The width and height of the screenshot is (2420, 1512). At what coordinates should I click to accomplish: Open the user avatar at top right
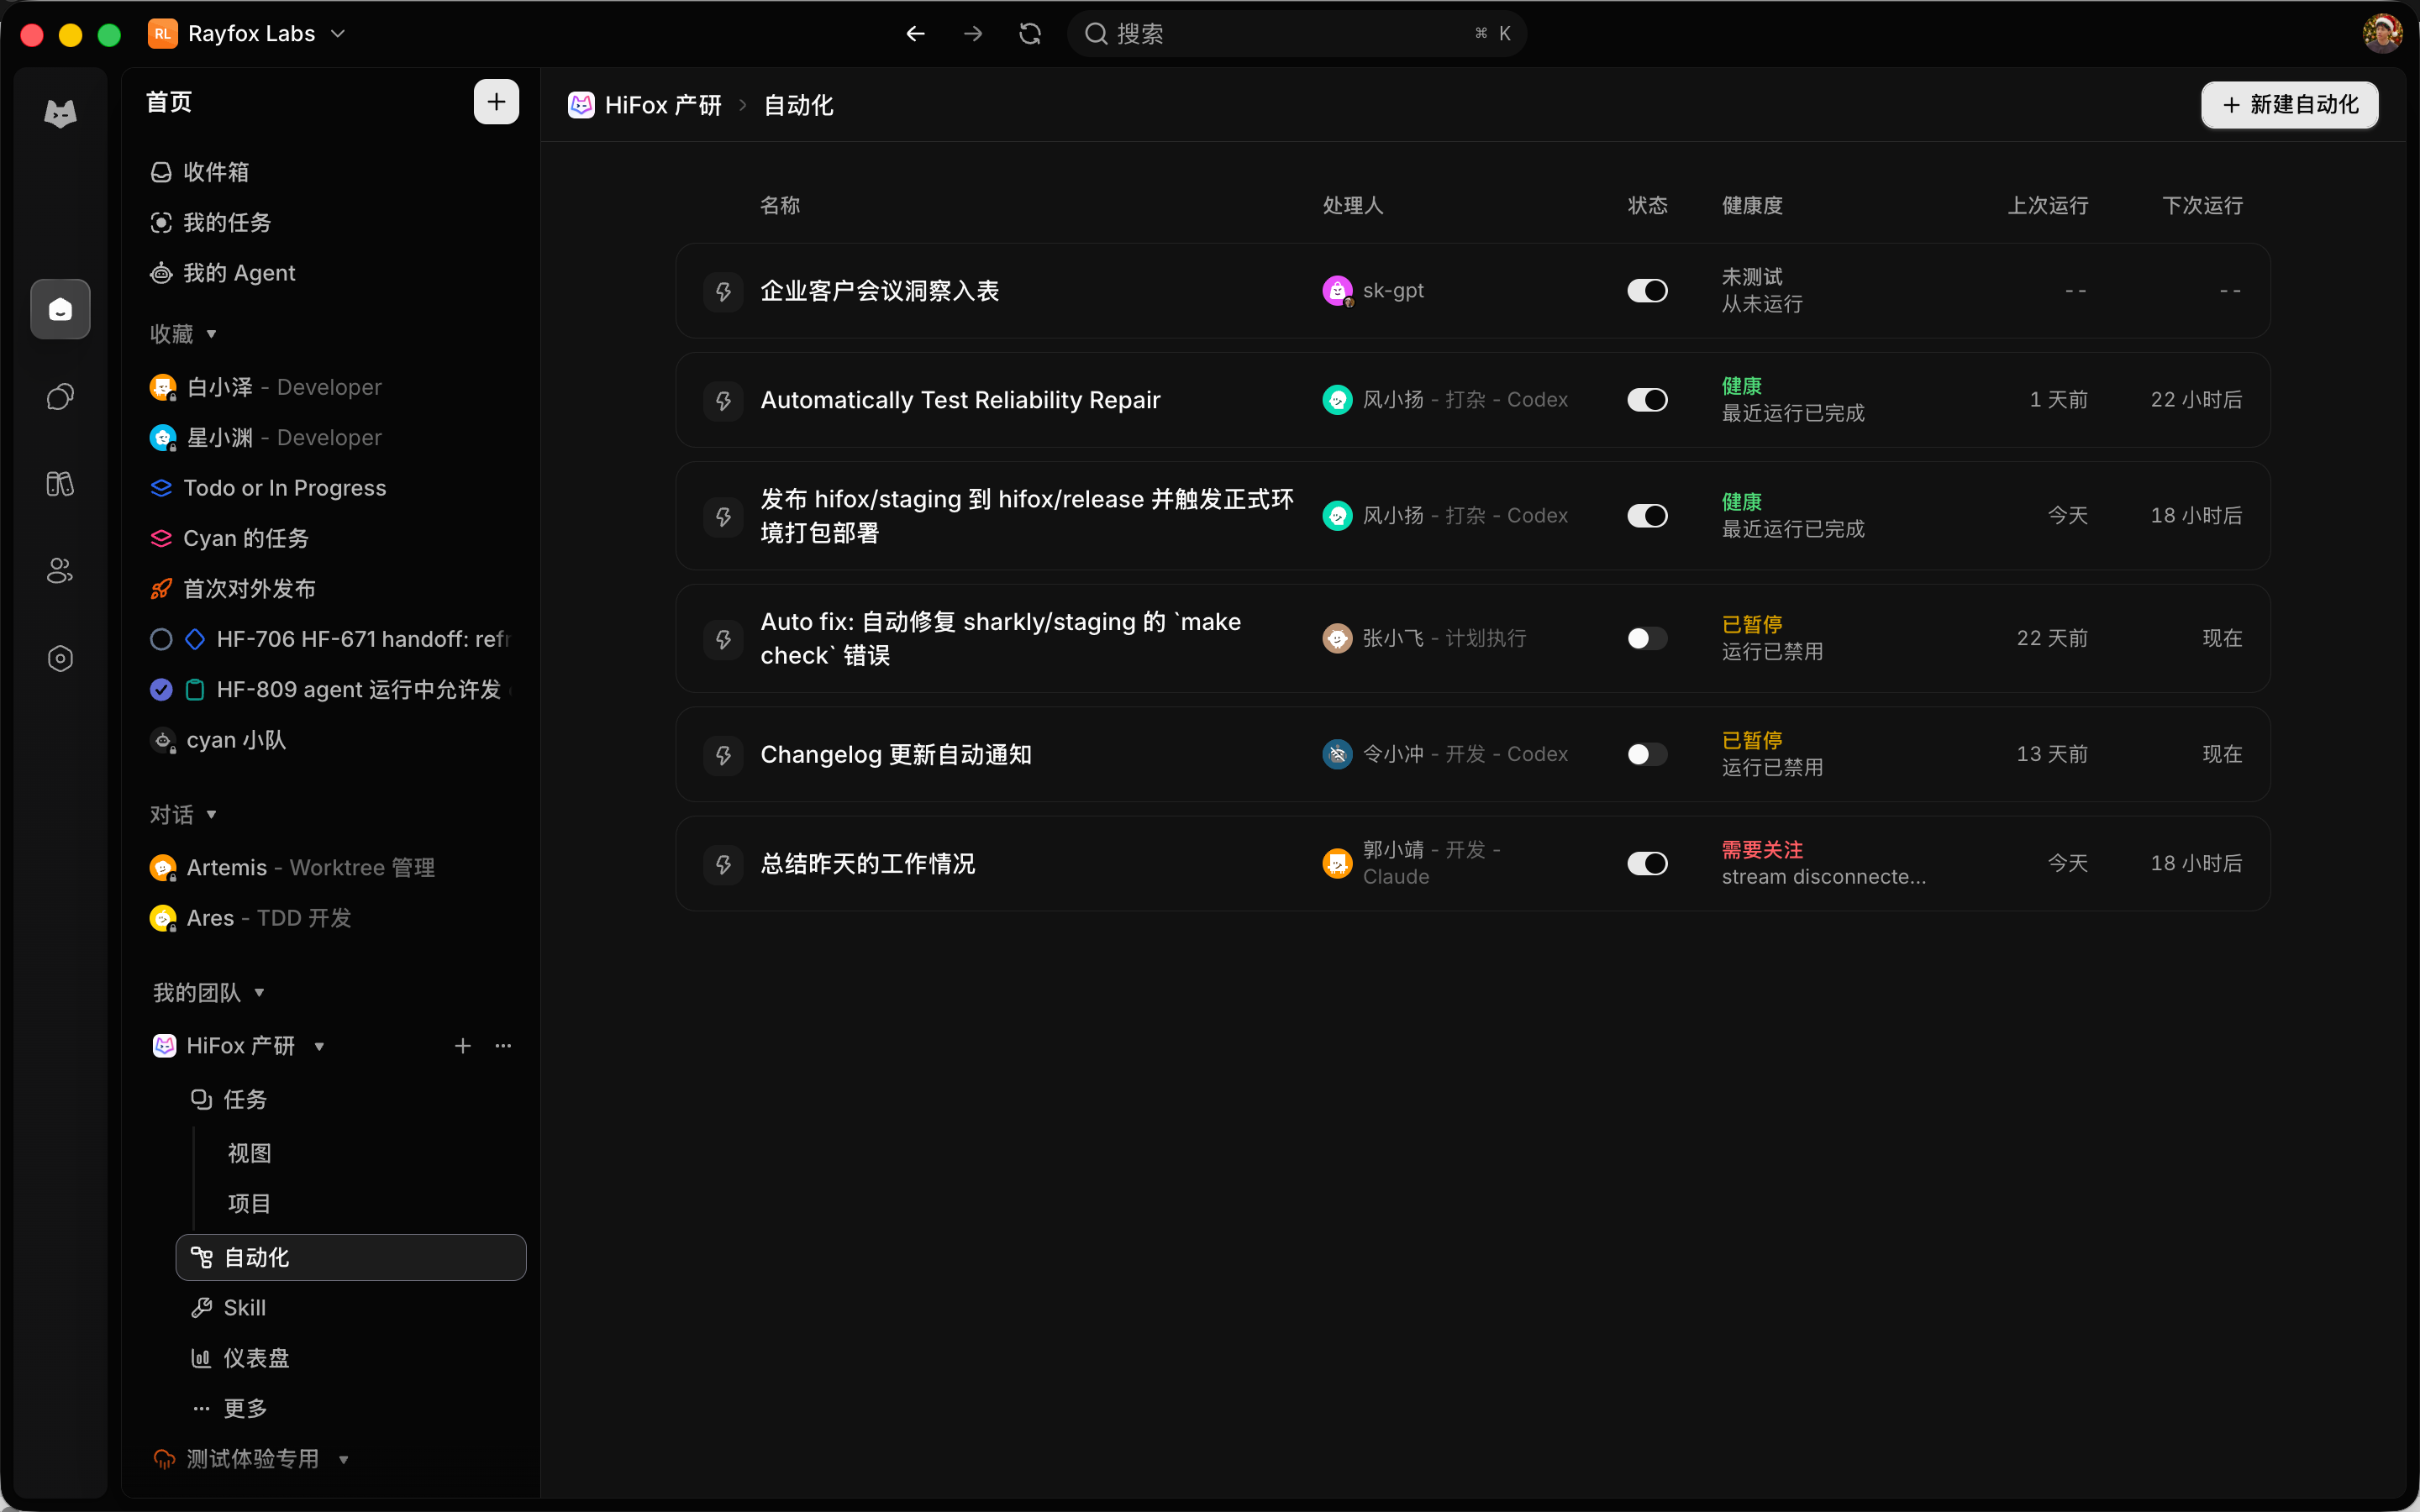click(x=2383, y=34)
